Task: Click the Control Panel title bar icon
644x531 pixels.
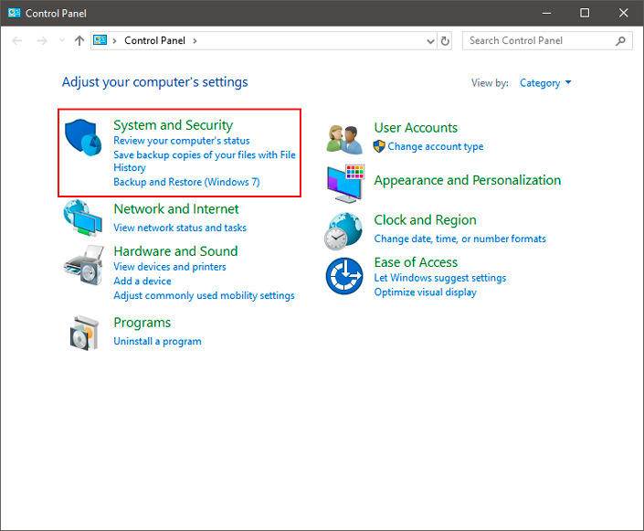Action: (14, 13)
